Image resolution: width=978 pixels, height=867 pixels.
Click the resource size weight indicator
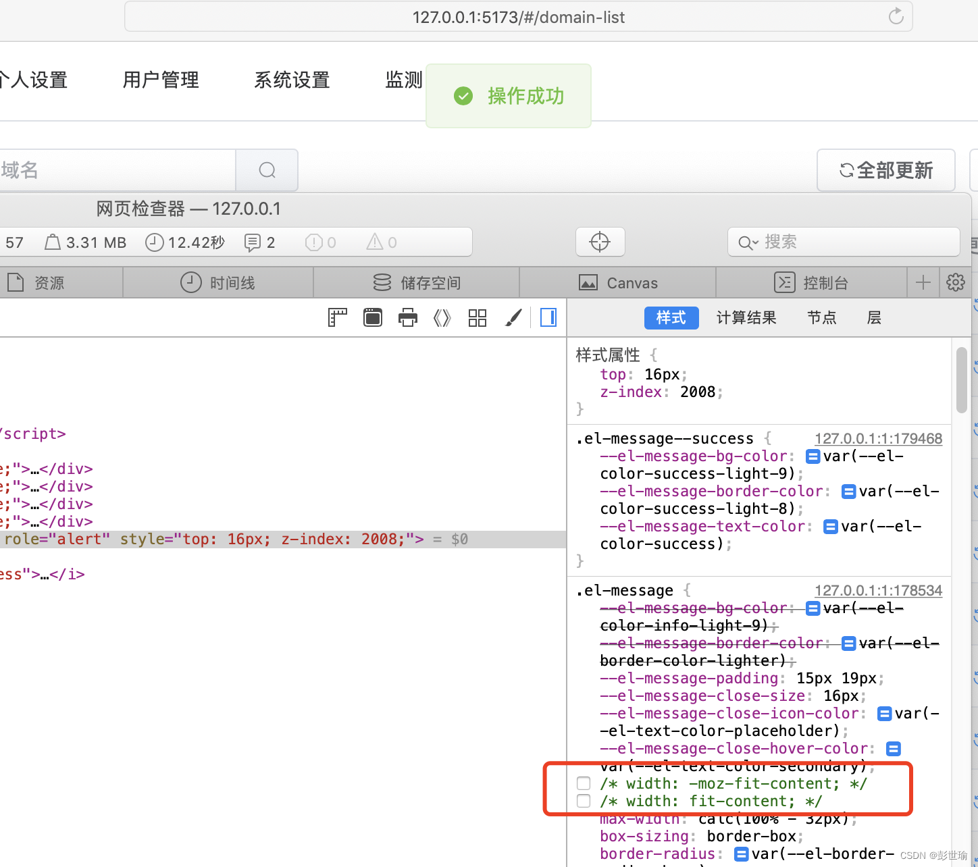click(85, 242)
